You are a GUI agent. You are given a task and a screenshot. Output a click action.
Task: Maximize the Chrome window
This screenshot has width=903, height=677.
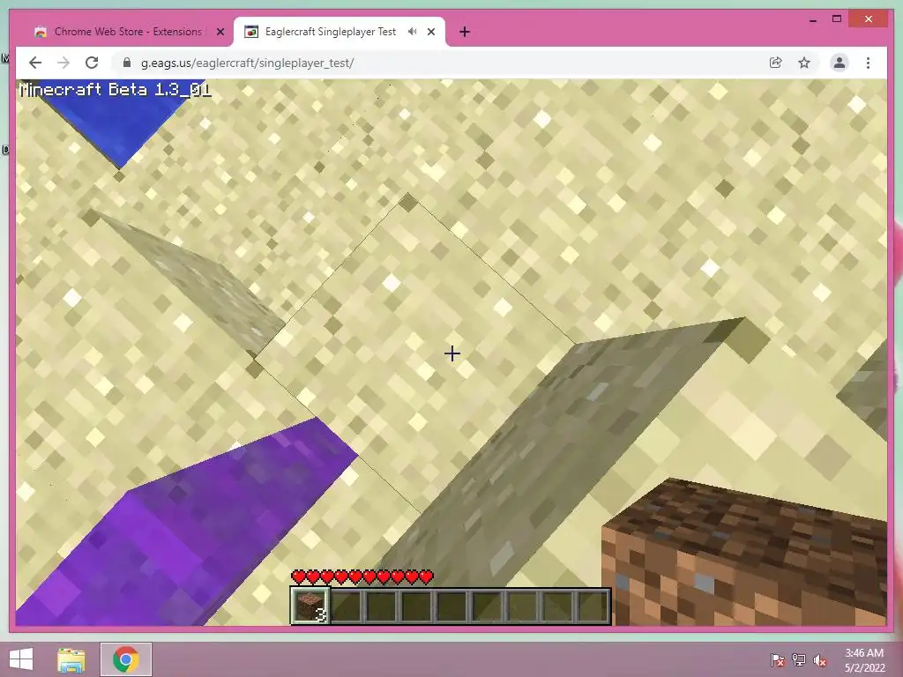pos(837,19)
